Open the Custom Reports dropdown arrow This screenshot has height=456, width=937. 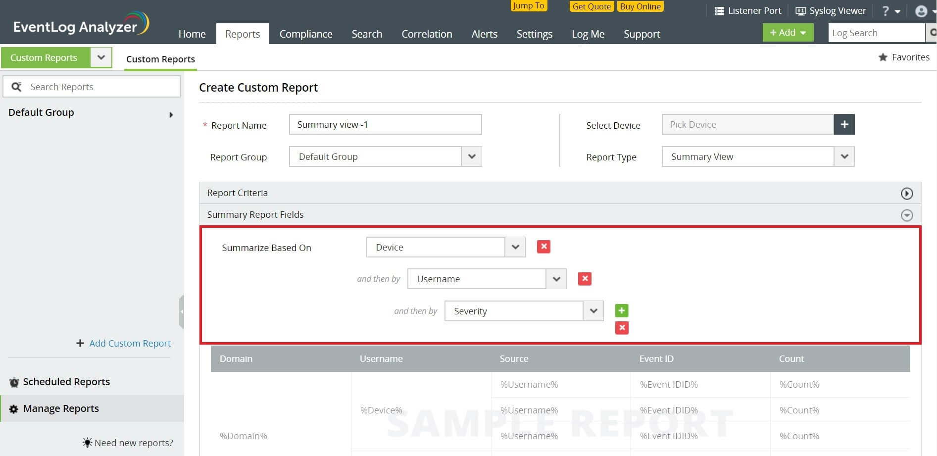pyautogui.click(x=101, y=57)
